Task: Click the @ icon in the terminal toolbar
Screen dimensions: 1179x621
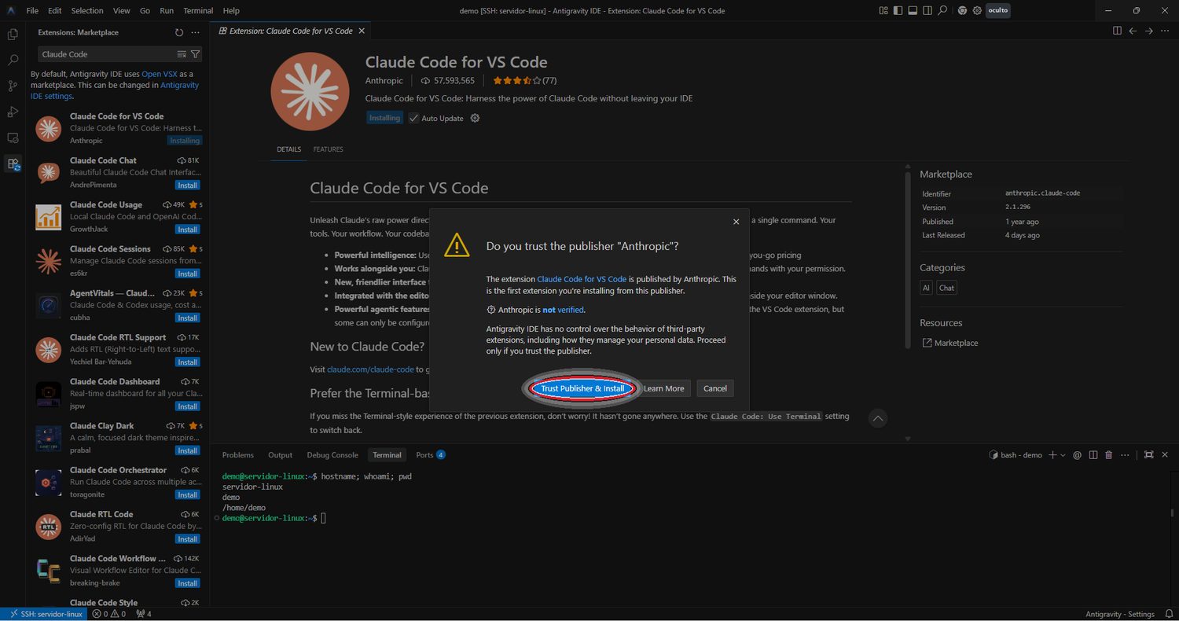Action: coord(1078,455)
